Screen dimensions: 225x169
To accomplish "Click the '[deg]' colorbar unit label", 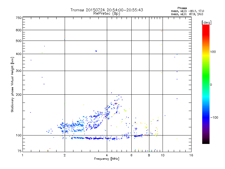I will pyautogui.click(x=206, y=23).
